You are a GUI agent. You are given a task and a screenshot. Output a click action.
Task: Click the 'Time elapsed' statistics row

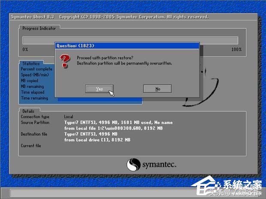(x=33, y=92)
